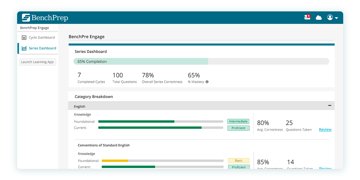The height and width of the screenshot is (180, 360).
Task: Click the "85%" correctness value
Action: pyautogui.click(x=263, y=162)
